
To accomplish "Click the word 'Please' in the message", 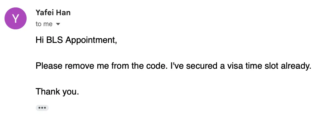I will pyautogui.click(x=49, y=66).
